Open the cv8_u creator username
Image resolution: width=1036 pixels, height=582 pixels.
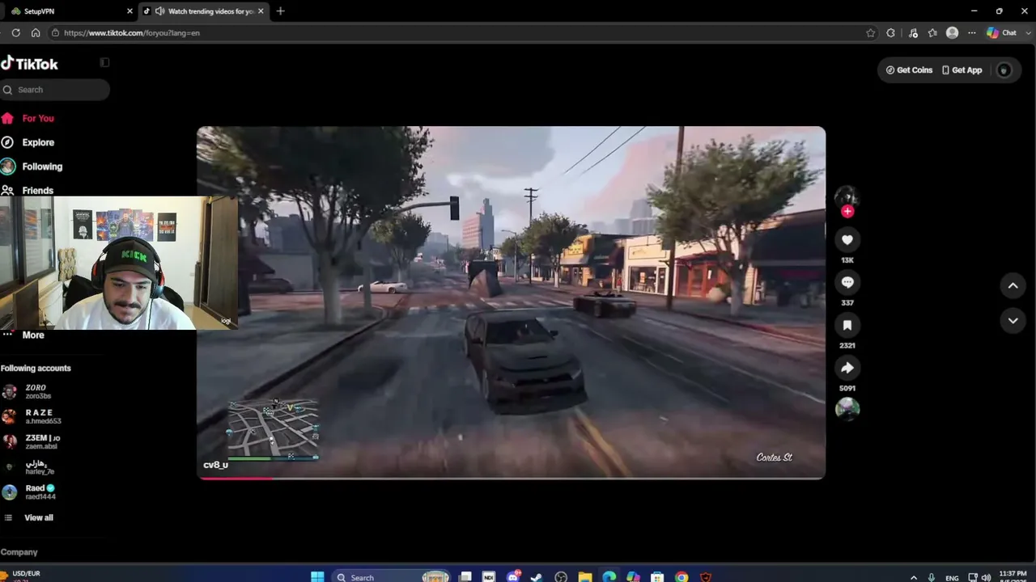point(215,465)
